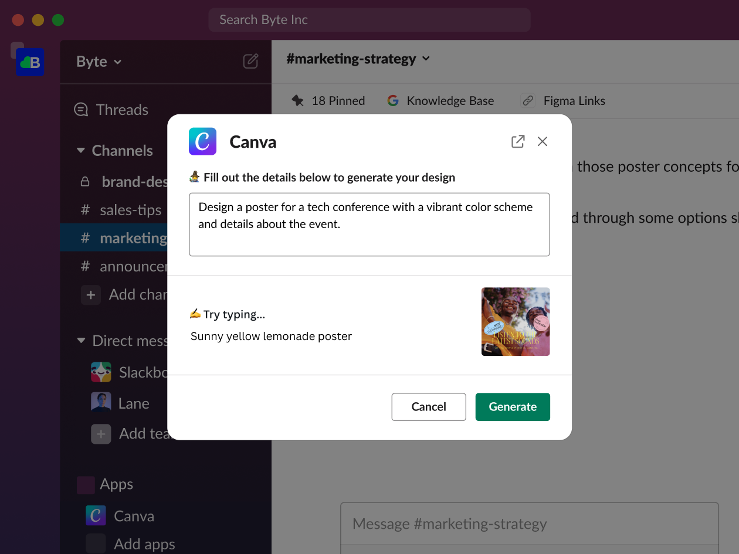Click the macOS green fullscreen button
This screenshot has width=739, height=554.
(x=58, y=20)
